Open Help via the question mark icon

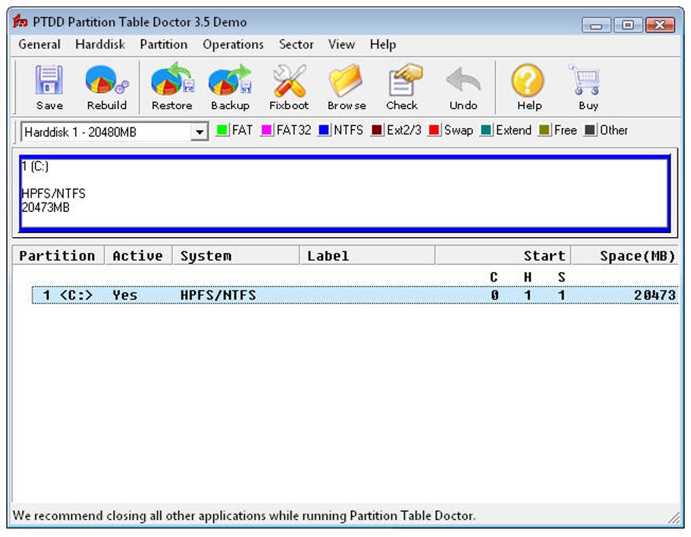coord(528,80)
